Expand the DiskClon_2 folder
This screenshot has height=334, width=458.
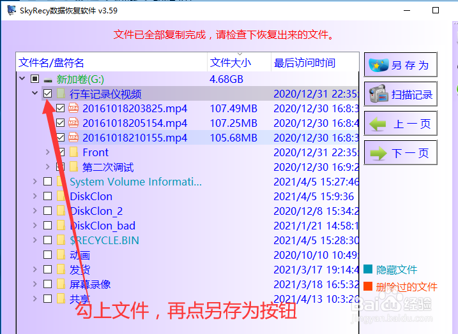click(x=34, y=210)
